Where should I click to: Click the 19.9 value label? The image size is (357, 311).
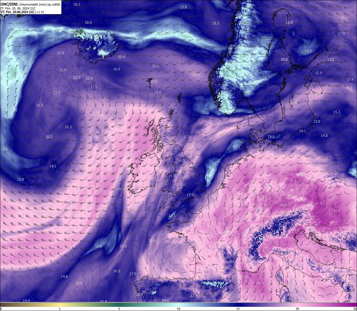(63, 70)
